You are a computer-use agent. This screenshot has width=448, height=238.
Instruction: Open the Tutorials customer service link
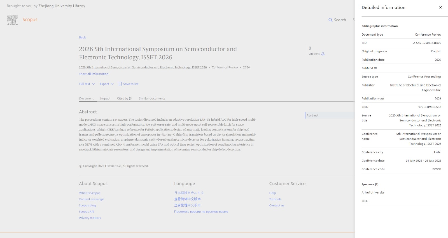point(275,199)
